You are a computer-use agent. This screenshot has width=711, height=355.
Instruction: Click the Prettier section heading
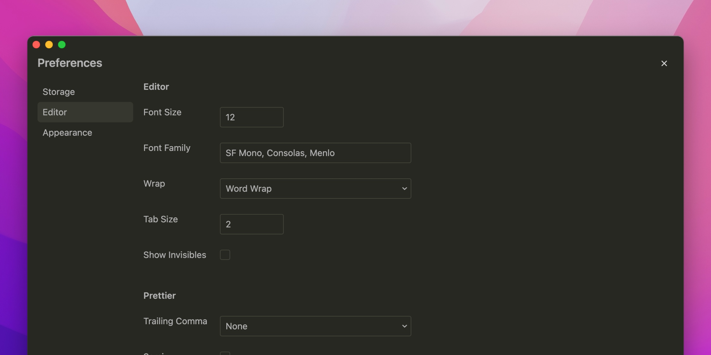click(x=160, y=295)
